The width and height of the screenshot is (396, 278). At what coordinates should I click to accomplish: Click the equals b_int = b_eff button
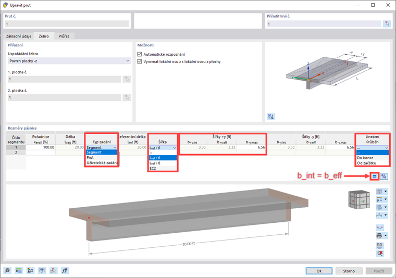[x=375, y=176]
